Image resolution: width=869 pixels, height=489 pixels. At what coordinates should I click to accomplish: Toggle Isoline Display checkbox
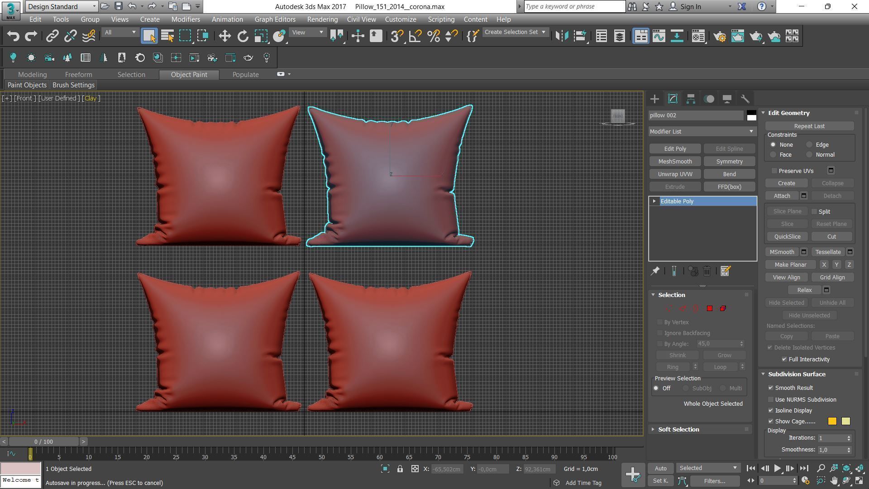pyautogui.click(x=771, y=411)
